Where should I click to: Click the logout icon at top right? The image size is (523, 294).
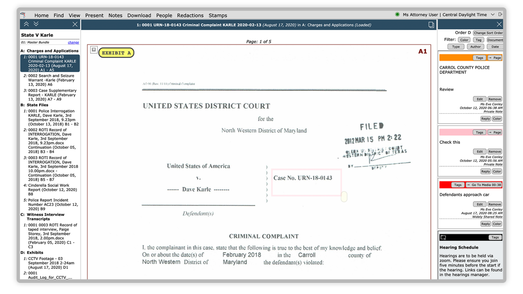500,15
